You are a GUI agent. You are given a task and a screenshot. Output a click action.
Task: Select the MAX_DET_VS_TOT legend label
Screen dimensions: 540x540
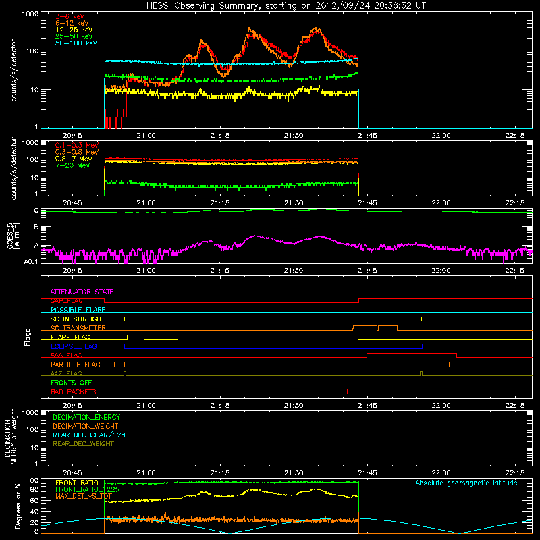click(84, 496)
